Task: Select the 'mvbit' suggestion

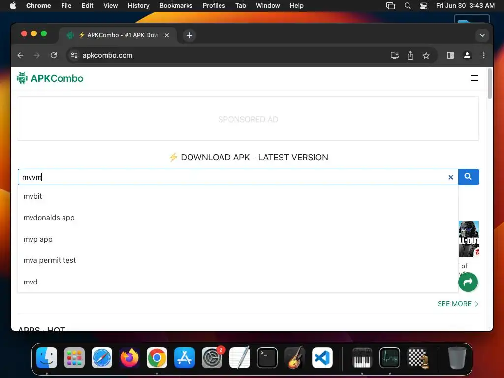Action: [238, 196]
